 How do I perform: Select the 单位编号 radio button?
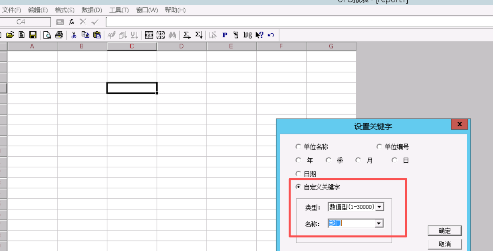tap(379, 147)
